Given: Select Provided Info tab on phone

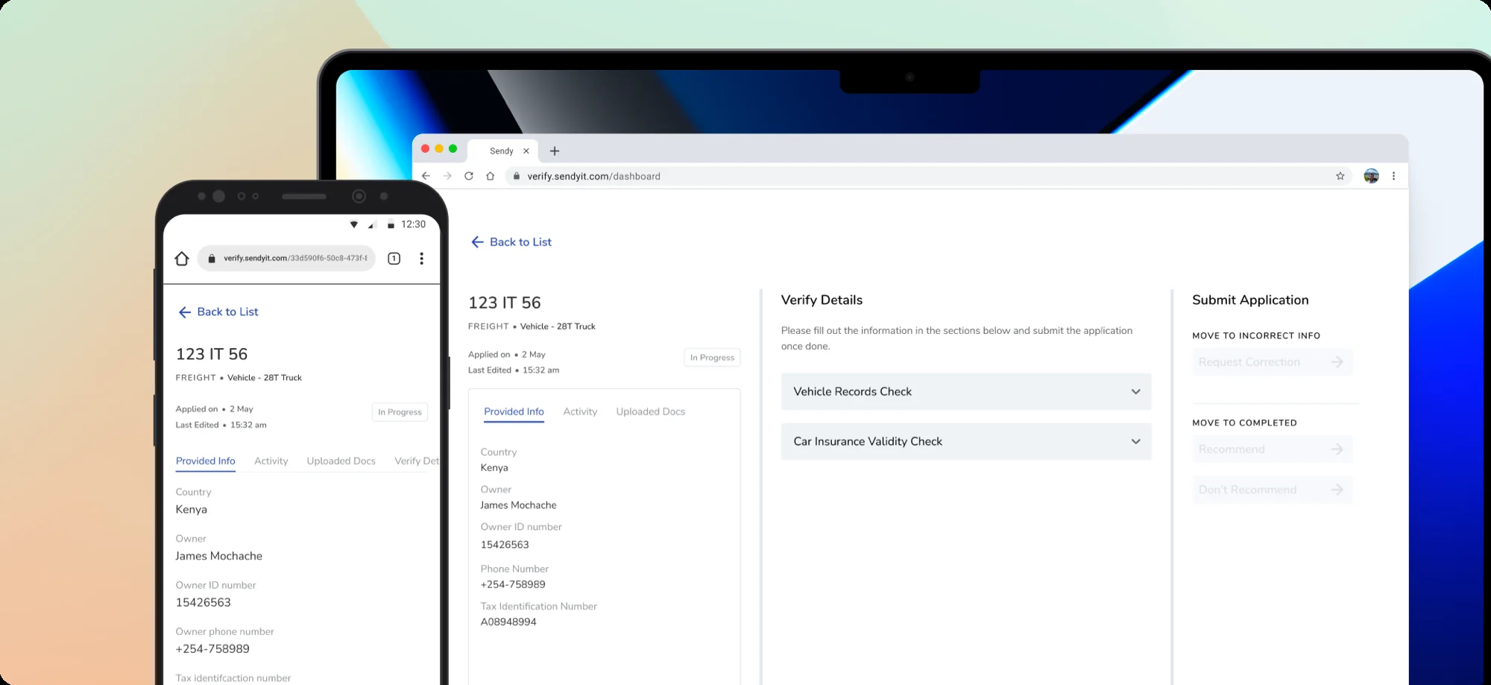Looking at the screenshot, I should pos(205,461).
